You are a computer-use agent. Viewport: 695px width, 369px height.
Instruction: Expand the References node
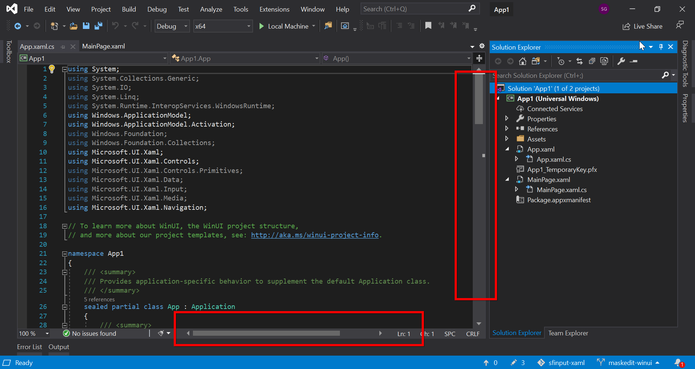507,128
